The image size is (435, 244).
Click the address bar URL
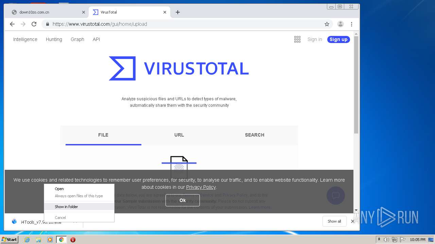[x=100, y=24]
